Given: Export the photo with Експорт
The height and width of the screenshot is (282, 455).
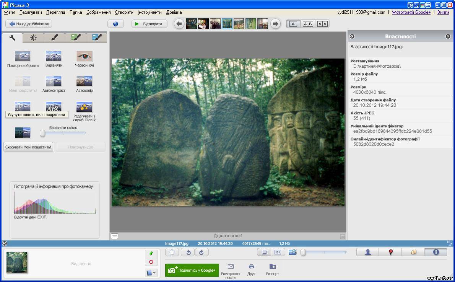Looking at the screenshot, I should coord(272,270).
